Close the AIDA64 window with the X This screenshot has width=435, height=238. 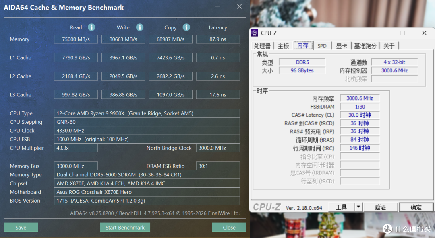tap(239, 6)
